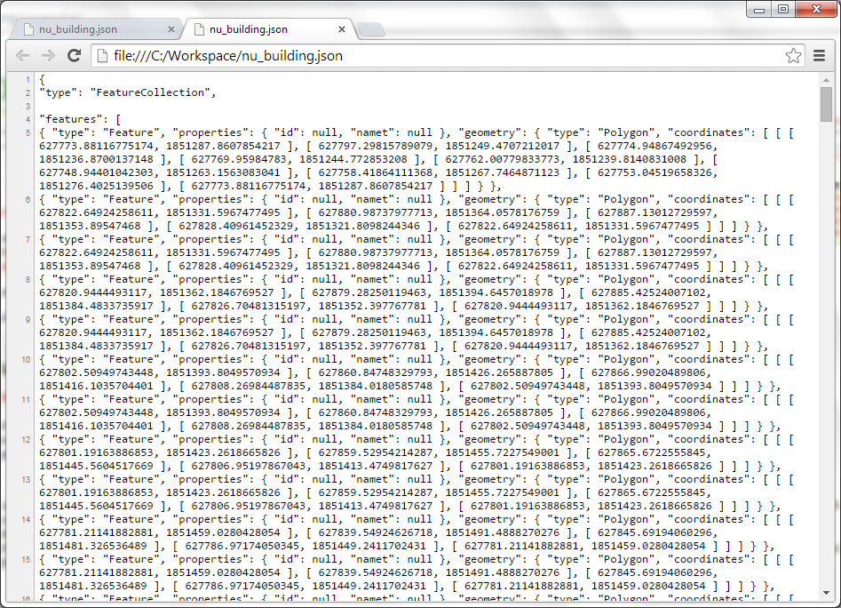Close the first nu_building.json tab

[x=171, y=29]
